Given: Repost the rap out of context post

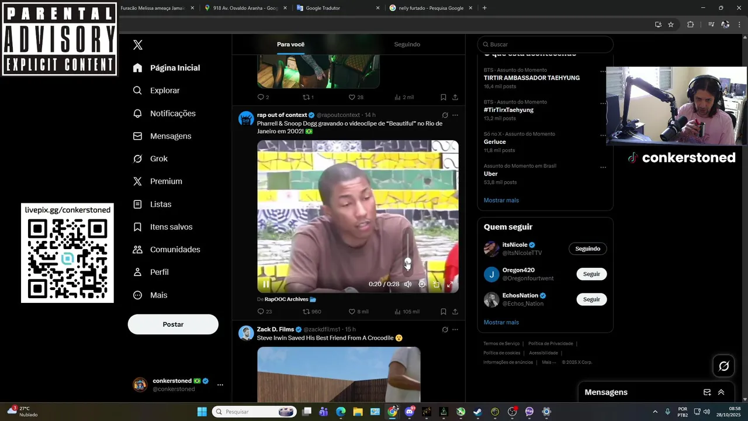Looking at the screenshot, I should [311, 312].
